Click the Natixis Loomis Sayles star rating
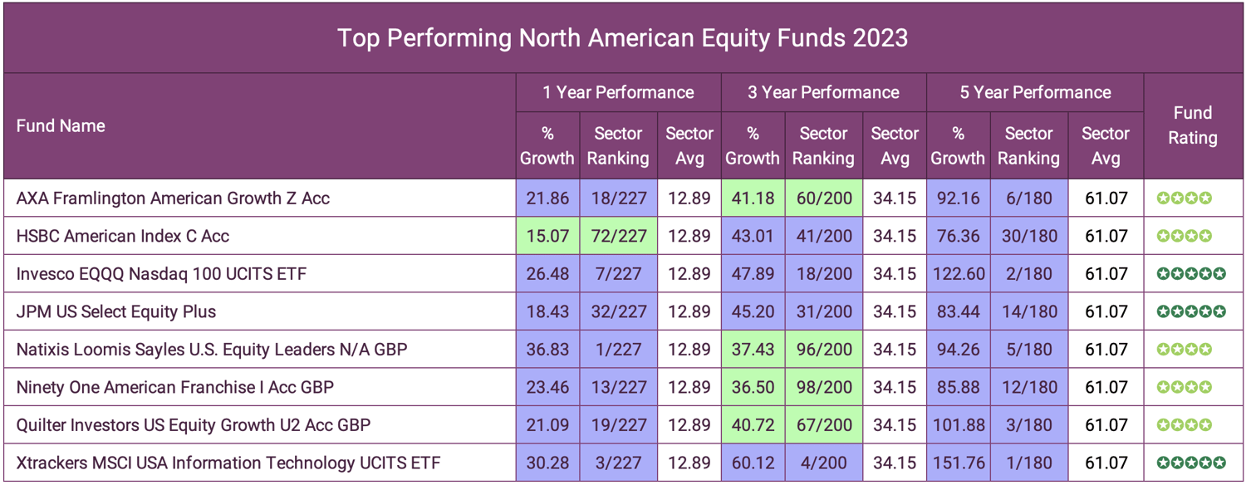Viewport: 1246px width, 485px height. [x=1184, y=350]
